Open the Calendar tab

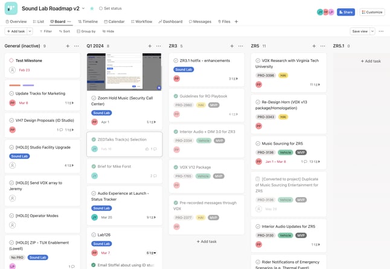[x=114, y=22]
